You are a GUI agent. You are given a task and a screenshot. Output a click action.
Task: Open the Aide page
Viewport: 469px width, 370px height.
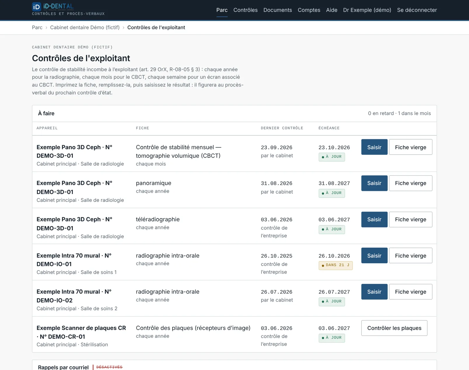[x=332, y=10]
